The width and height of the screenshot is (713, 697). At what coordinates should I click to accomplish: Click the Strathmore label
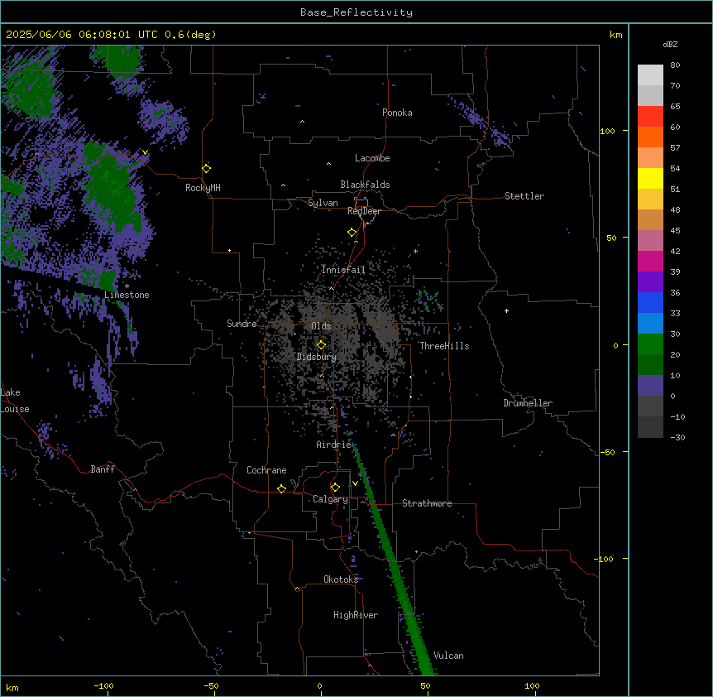[x=427, y=503]
